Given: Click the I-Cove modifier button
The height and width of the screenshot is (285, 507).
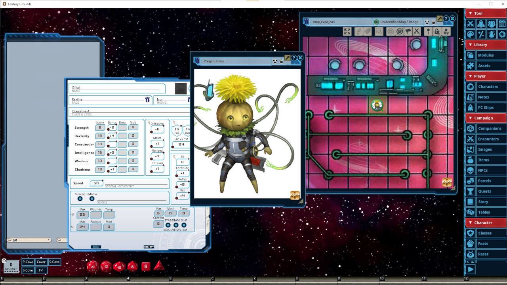Looking at the screenshot, I should pyautogui.click(x=28, y=270).
